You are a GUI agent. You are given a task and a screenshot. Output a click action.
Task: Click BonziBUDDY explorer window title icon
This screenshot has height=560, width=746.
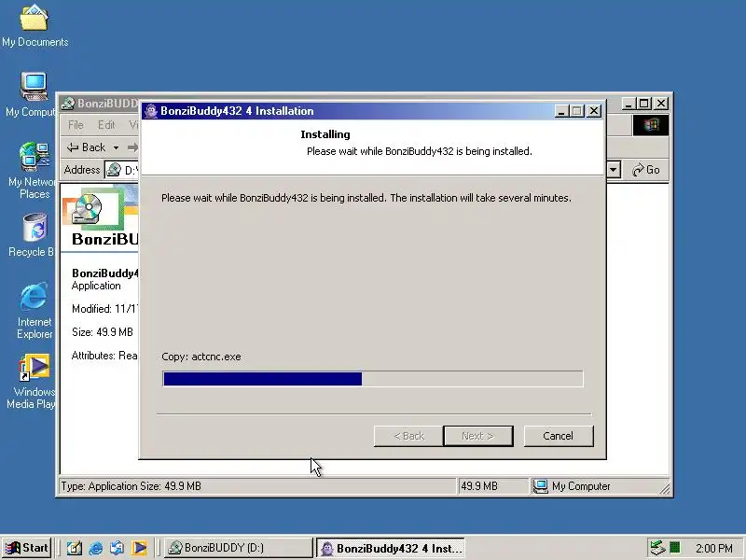[x=67, y=103]
